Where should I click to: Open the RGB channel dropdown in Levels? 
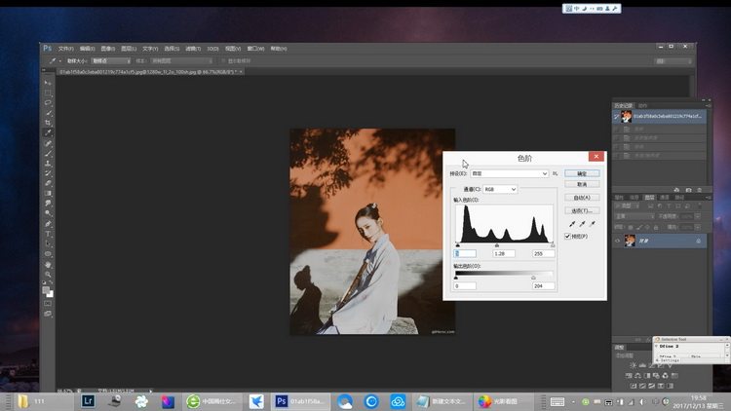coord(500,189)
